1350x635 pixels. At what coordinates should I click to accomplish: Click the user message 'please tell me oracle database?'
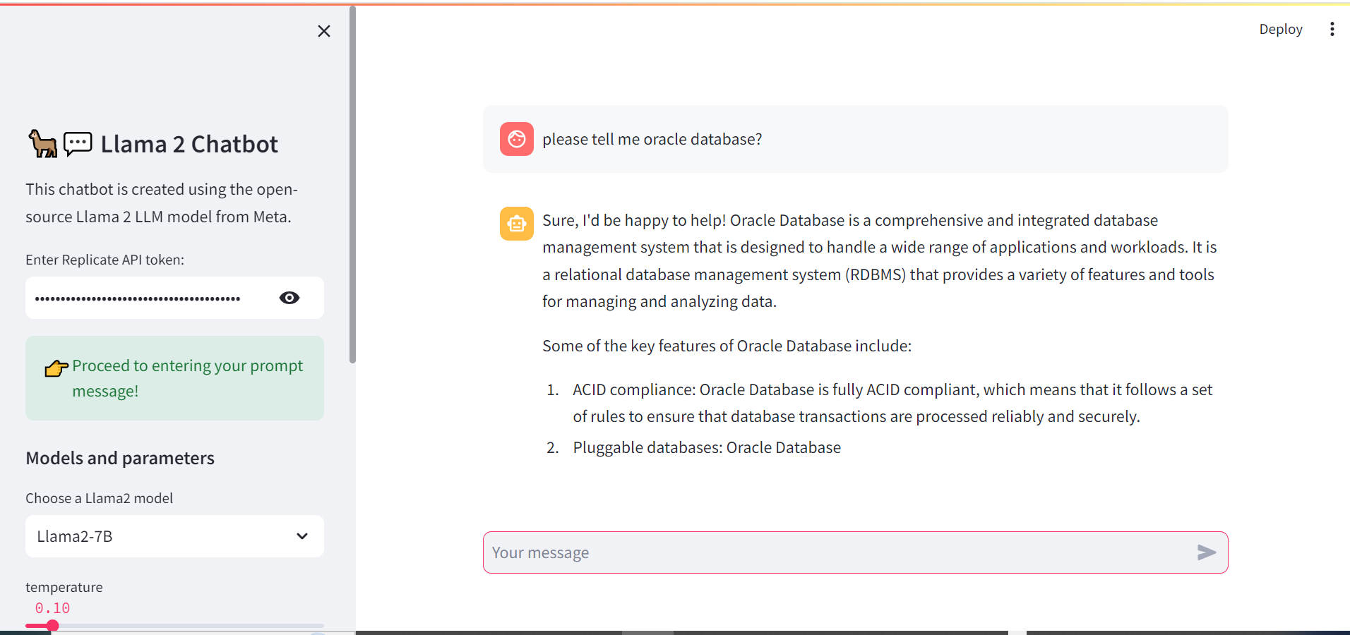652,139
